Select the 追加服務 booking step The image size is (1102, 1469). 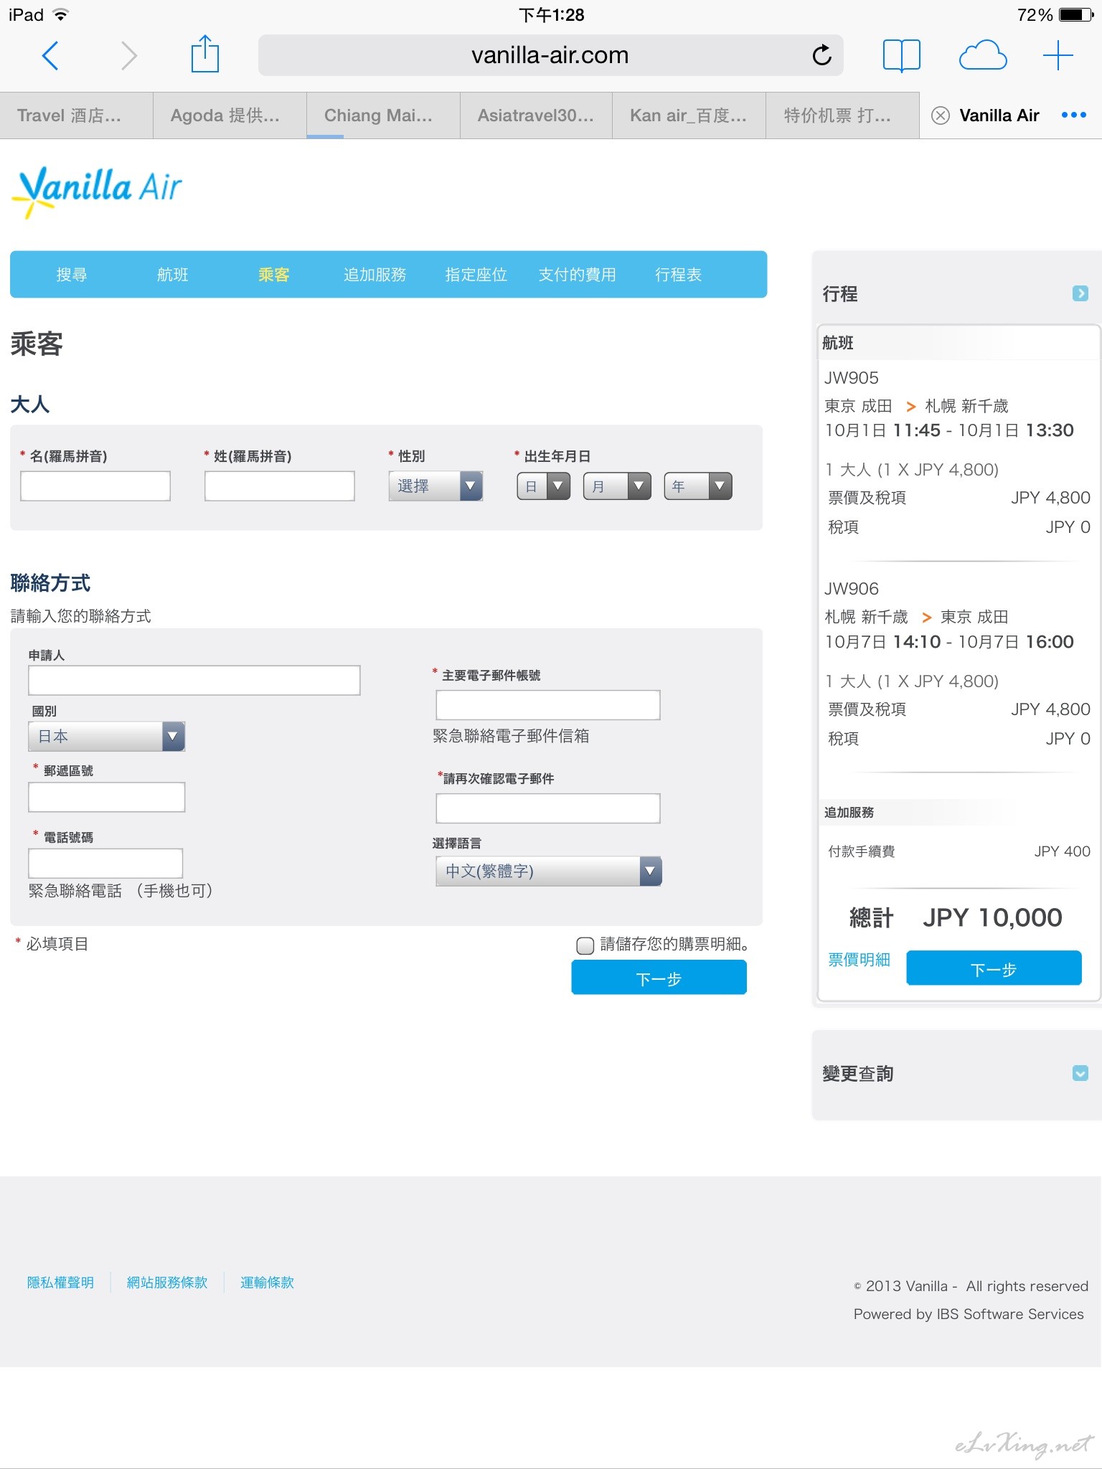point(375,275)
